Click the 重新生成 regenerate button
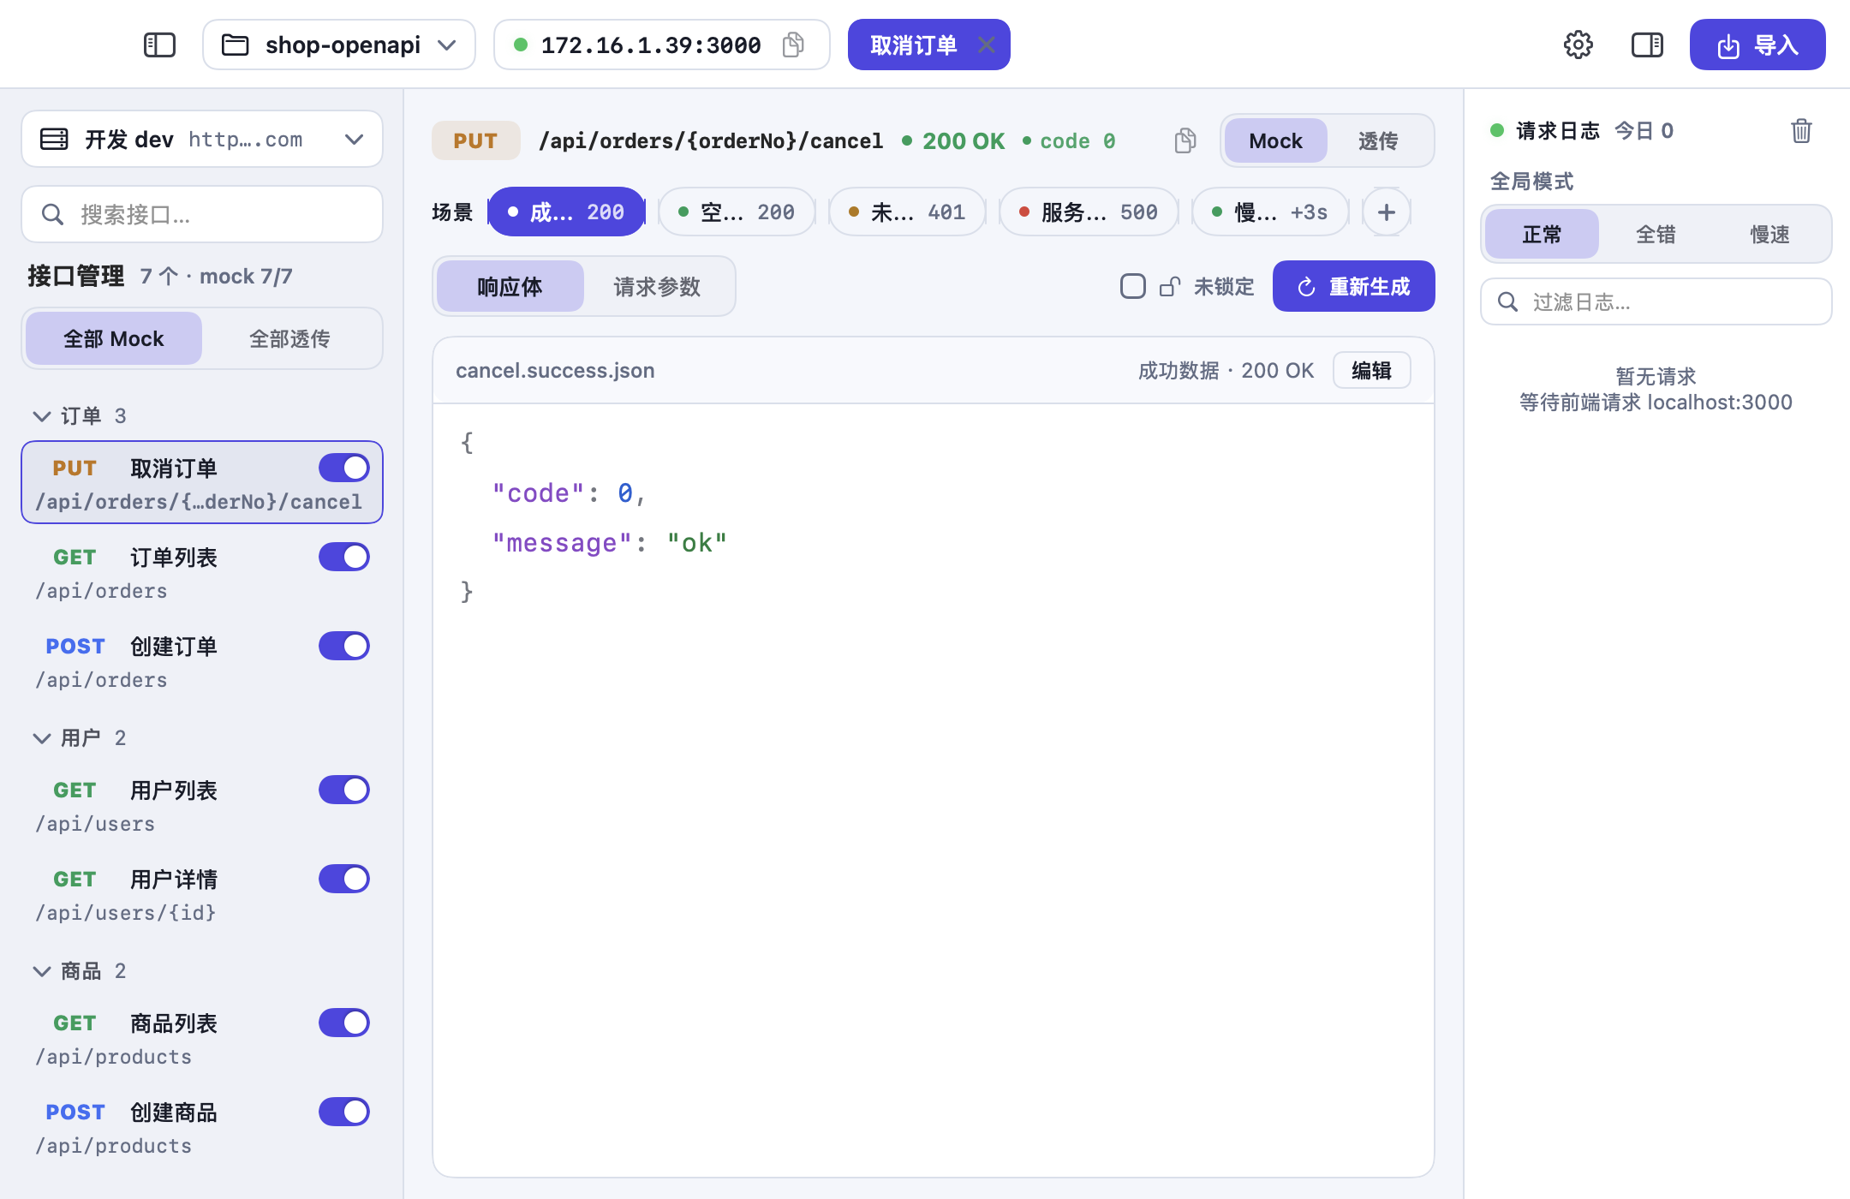1850x1199 pixels. 1353,286
